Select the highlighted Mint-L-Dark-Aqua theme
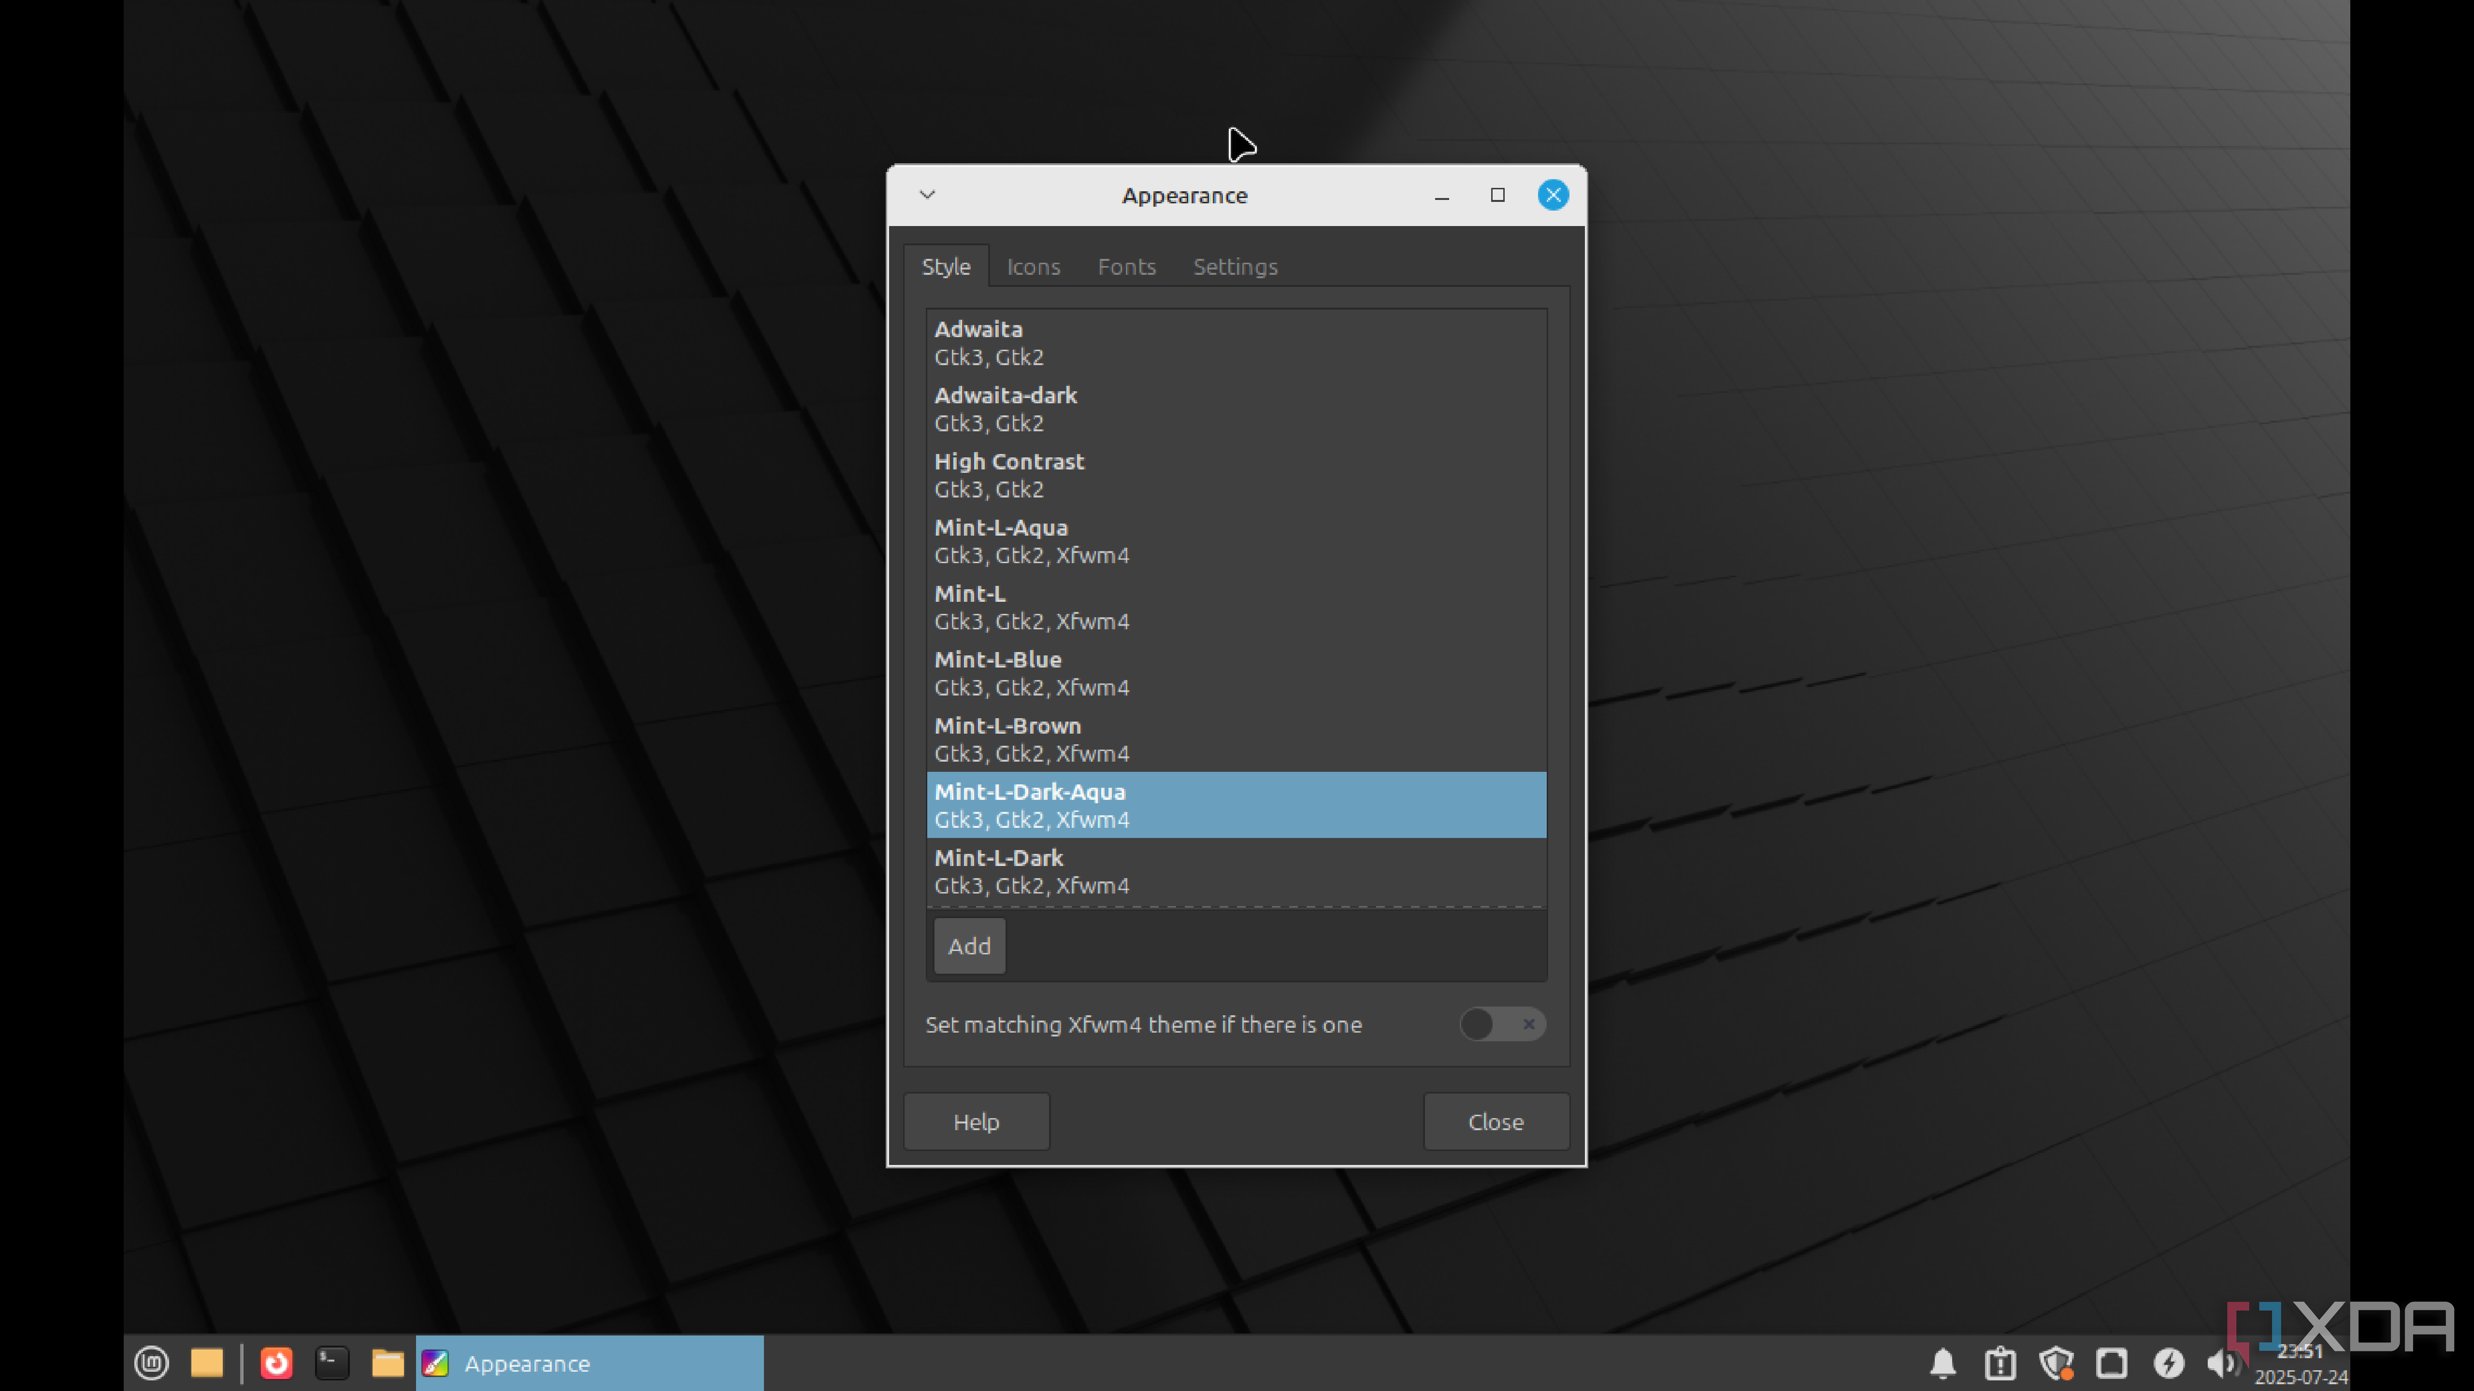The image size is (2474, 1391). click(1236, 805)
